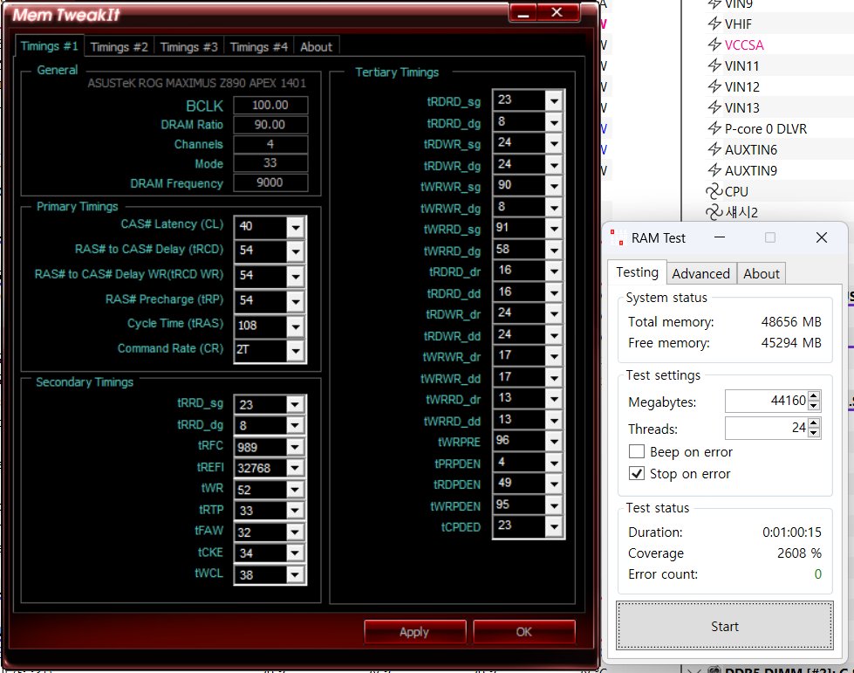Viewport: 854px width, 673px height.
Task: Click the BCLK value field
Action: (270, 105)
